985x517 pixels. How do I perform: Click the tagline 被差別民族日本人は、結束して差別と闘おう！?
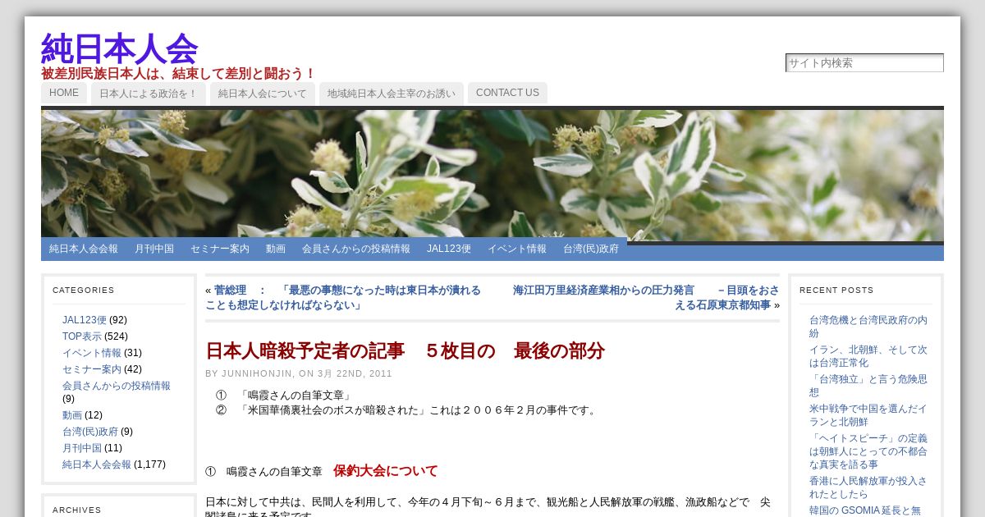click(x=179, y=74)
